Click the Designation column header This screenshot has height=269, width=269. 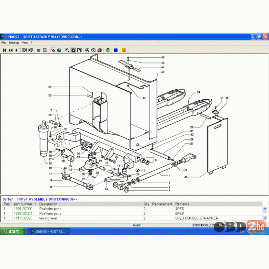click(x=90, y=204)
